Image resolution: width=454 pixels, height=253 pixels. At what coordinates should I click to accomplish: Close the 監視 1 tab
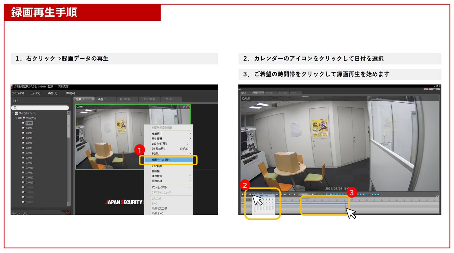93,99
